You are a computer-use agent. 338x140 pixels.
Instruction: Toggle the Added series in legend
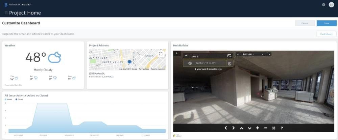tap(8, 100)
